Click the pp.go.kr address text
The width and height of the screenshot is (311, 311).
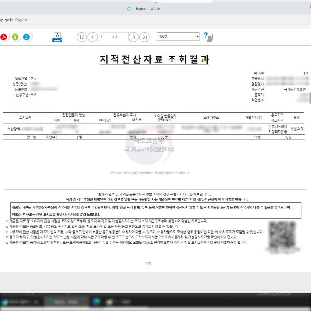click(7, 20)
